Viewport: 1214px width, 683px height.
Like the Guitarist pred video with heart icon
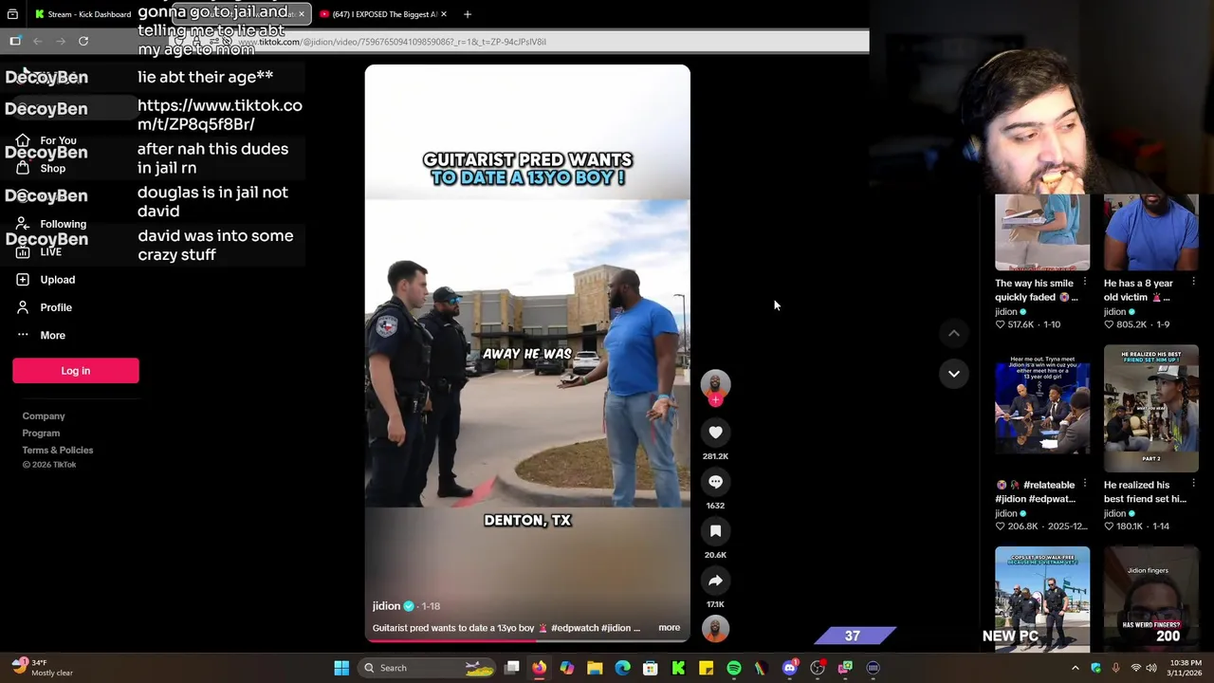(x=715, y=433)
